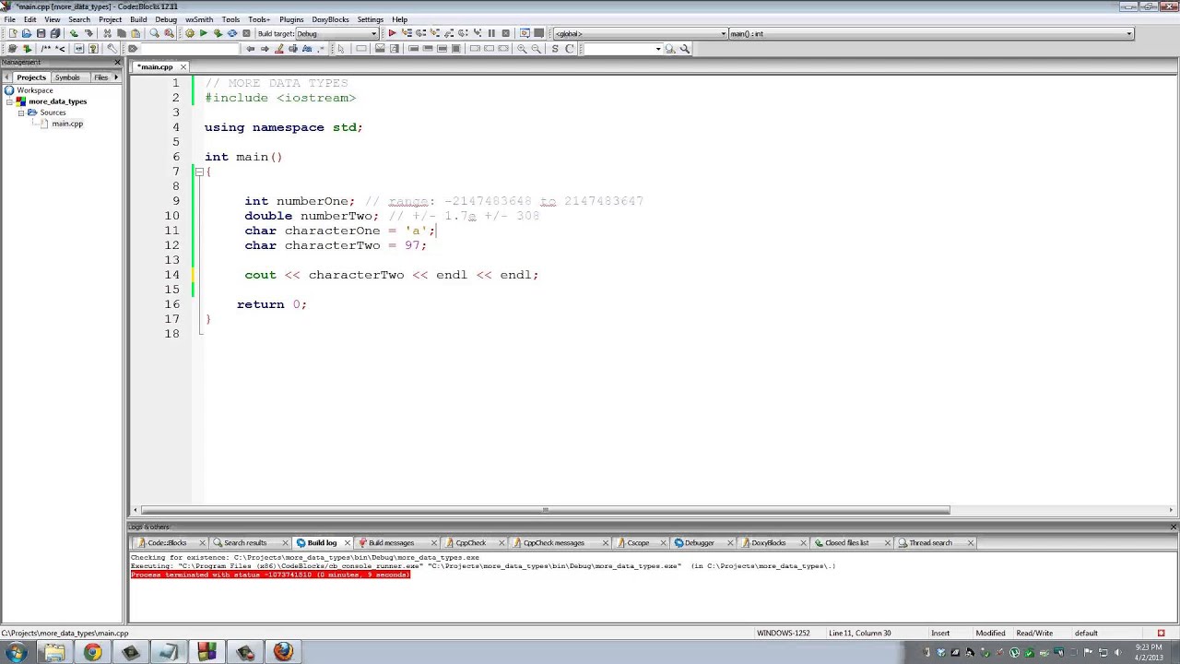
Task: Click the Redo toolbar icon
Action: [88, 33]
